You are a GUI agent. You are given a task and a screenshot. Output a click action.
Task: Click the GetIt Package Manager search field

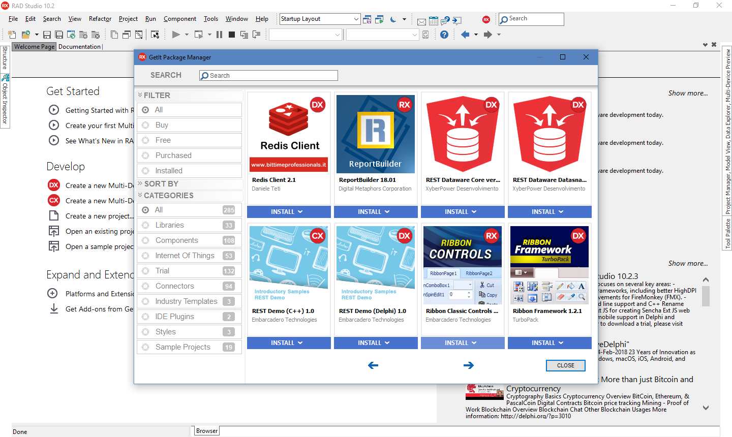268,75
